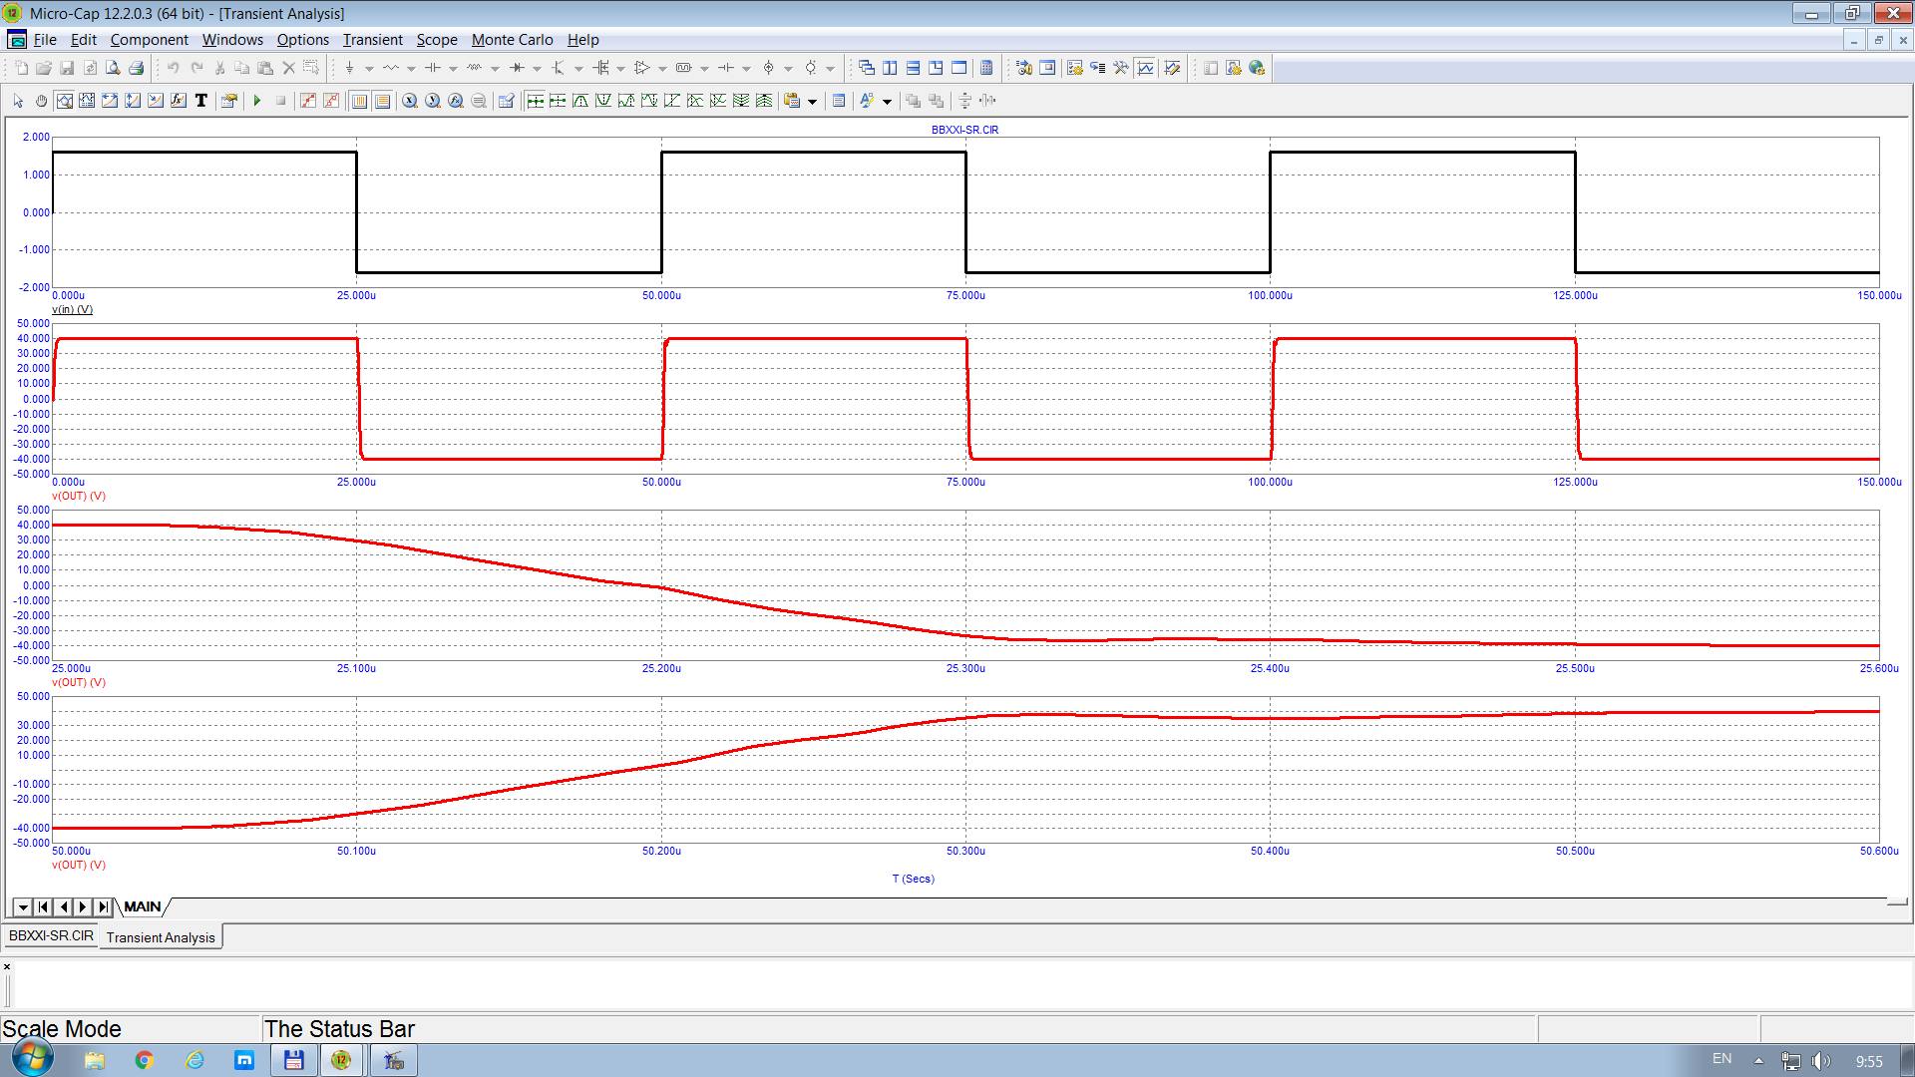1915x1077 pixels.
Task: Click the last page navigation arrow
Action: [104, 906]
